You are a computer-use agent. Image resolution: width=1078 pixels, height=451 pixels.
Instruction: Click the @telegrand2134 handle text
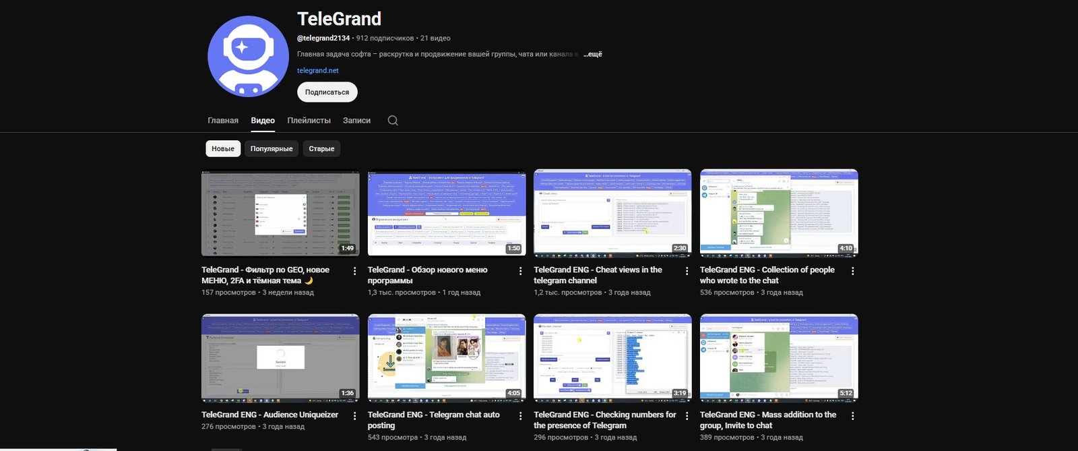click(323, 38)
